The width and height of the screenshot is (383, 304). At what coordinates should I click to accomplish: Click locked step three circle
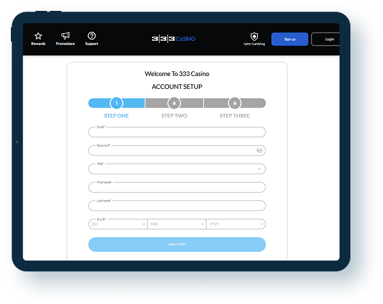click(x=234, y=103)
